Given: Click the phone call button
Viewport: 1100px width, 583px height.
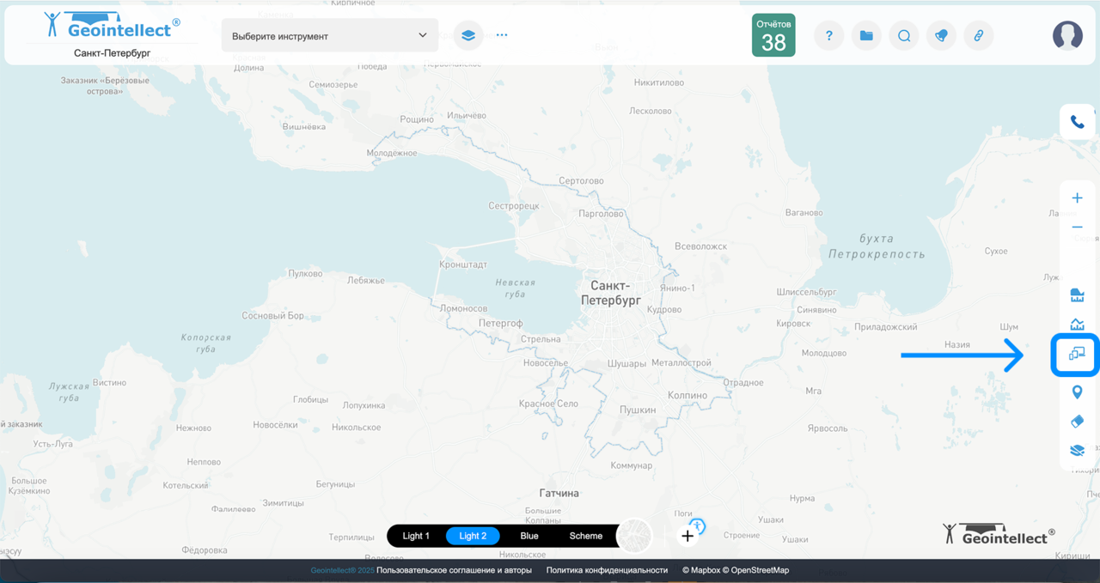Looking at the screenshot, I should [1077, 122].
